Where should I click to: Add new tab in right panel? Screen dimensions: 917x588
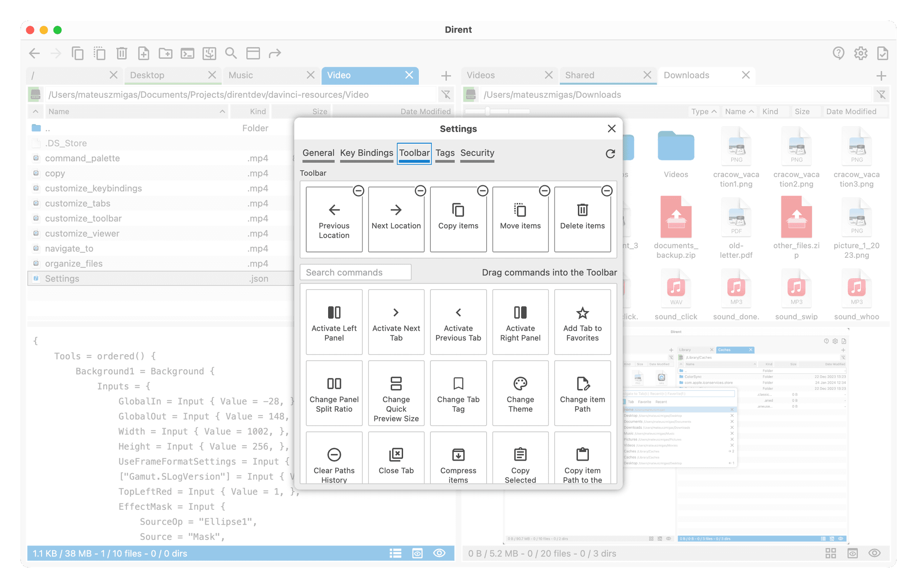[882, 75]
